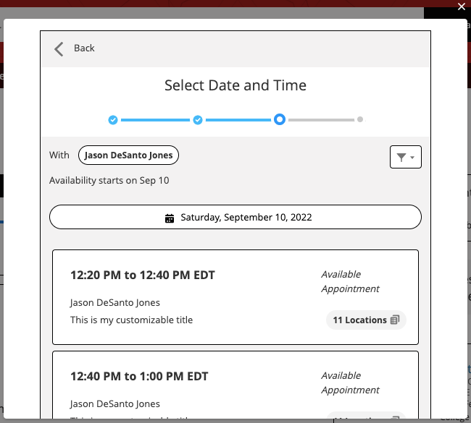
Task: Click the 'Select Date and Time' heading
Action: [236, 85]
